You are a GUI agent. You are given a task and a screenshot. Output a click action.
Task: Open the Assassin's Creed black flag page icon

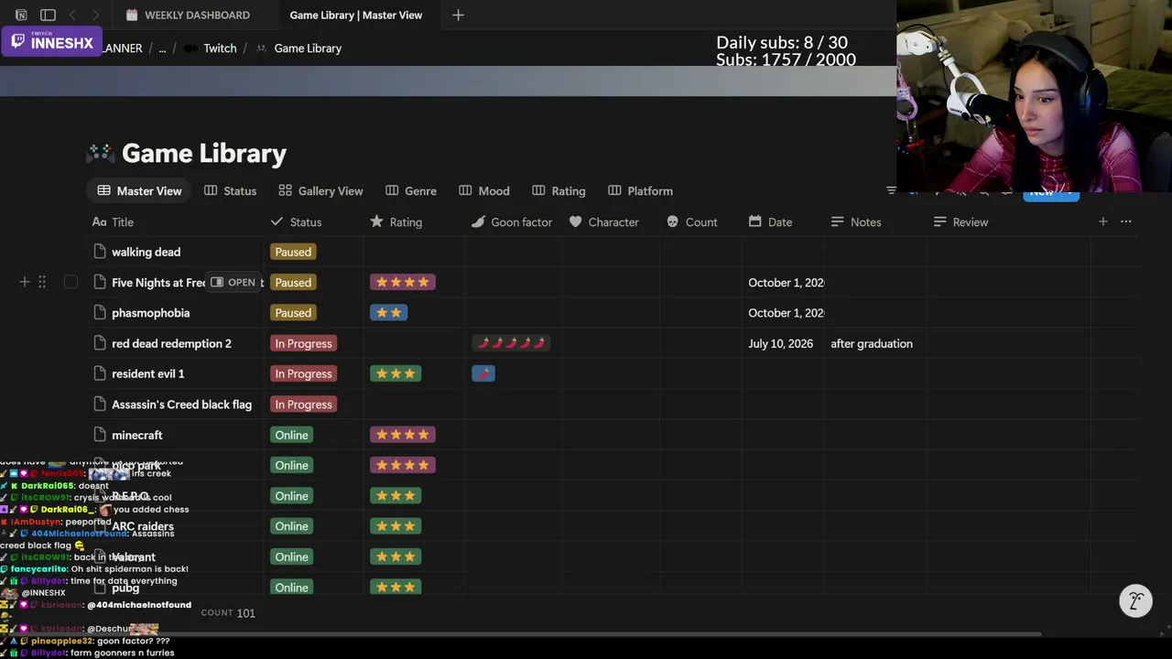tap(100, 405)
